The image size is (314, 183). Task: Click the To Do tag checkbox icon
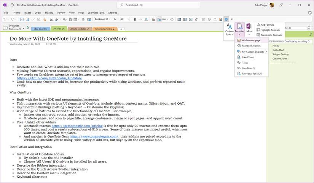(22, 19)
